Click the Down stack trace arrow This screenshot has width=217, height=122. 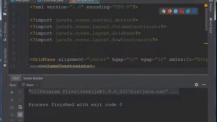(x=20, y=100)
